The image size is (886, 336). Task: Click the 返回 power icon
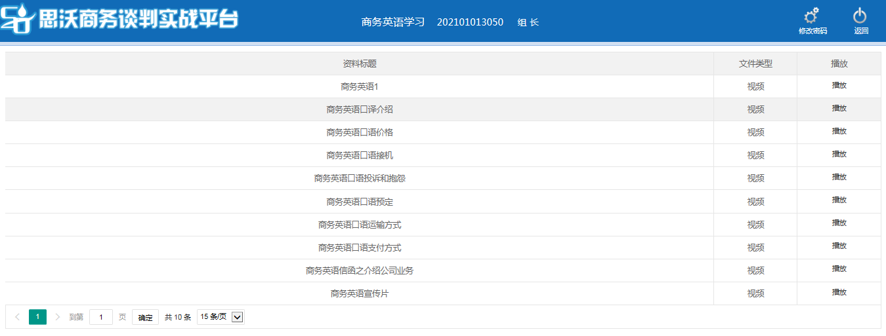860,16
